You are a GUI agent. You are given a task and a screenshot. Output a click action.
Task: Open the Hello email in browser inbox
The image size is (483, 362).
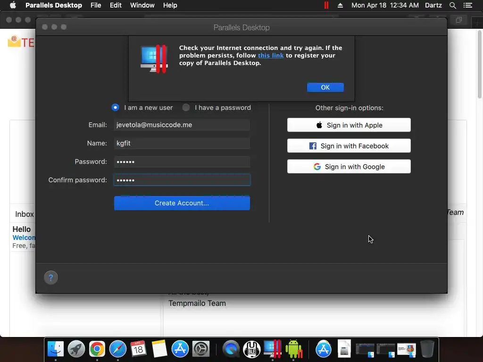coord(24,237)
